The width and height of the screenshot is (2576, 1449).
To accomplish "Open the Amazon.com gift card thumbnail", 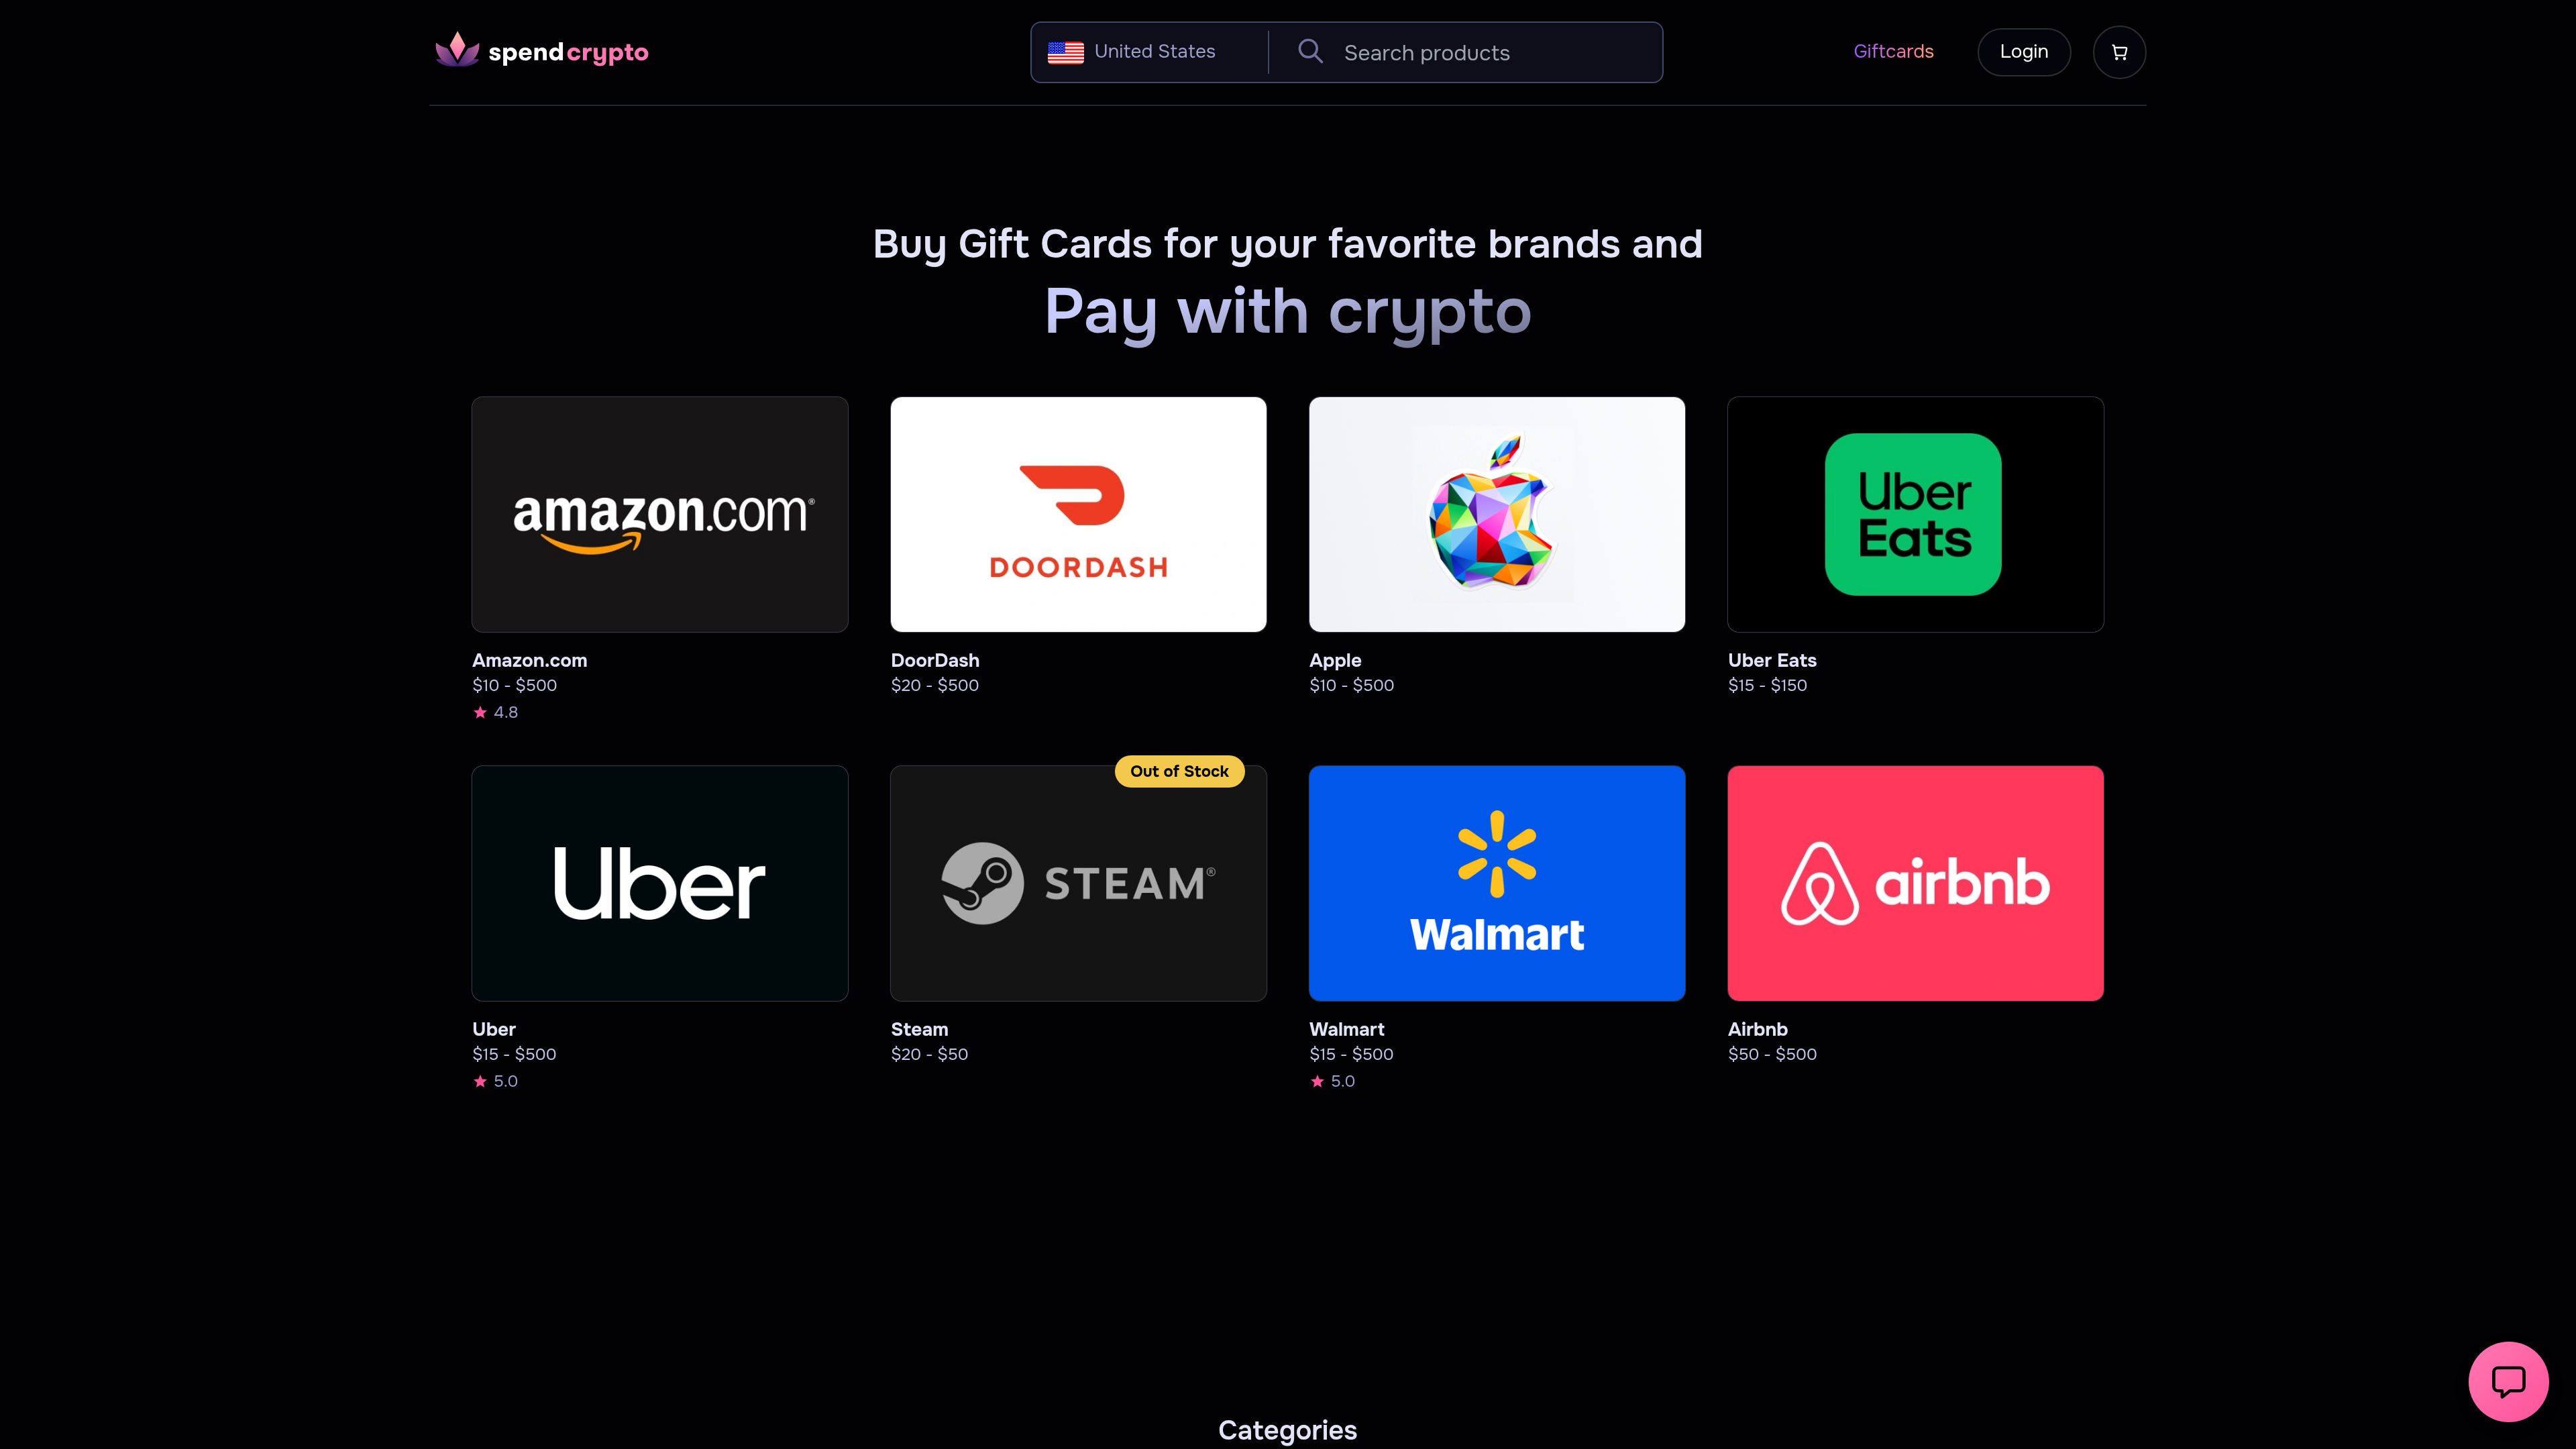I will point(660,514).
